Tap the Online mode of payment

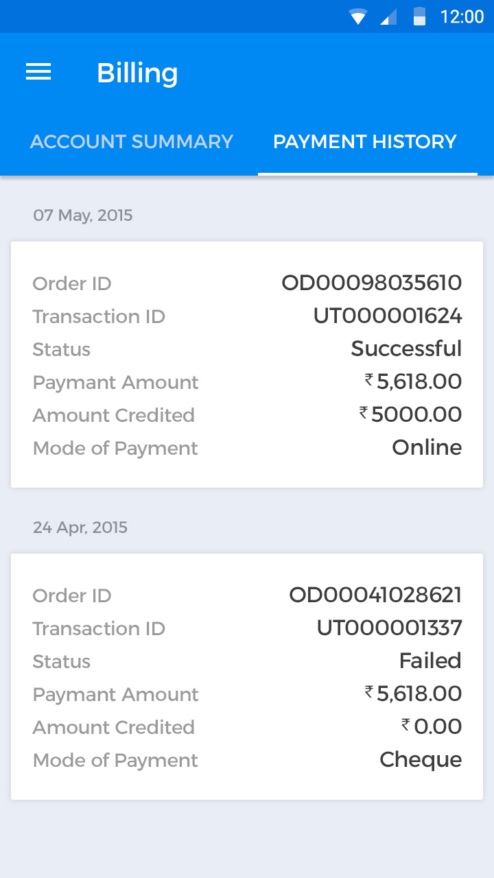tap(427, 447)
